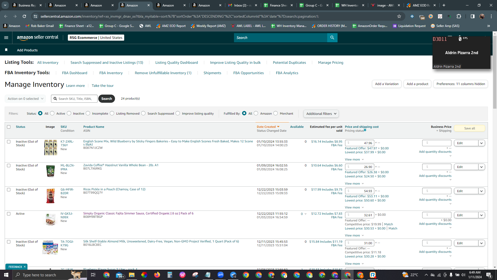Screen dimensions: 497x280
Task: Select the checkbox for Simply Organic Fajita row
Action: [9, 214]
